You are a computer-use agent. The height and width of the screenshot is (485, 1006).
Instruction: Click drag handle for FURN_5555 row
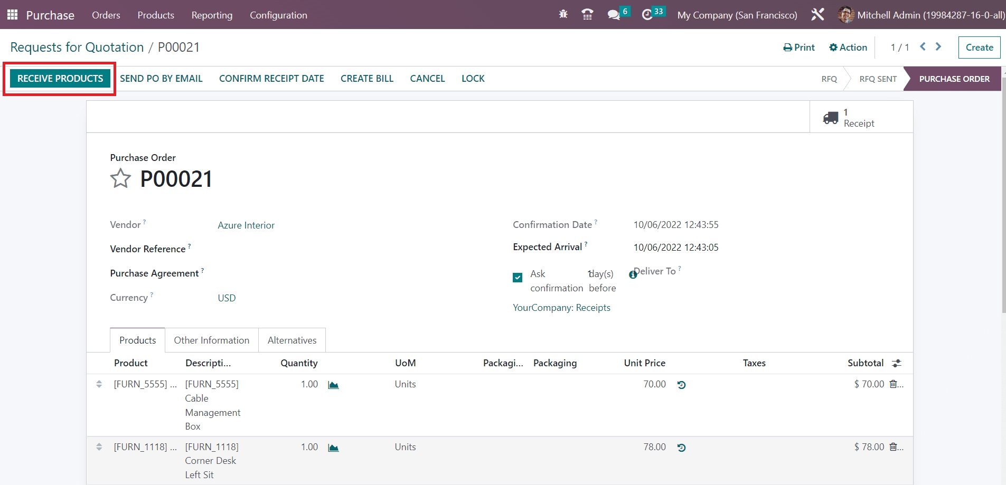tap(99, 384)
